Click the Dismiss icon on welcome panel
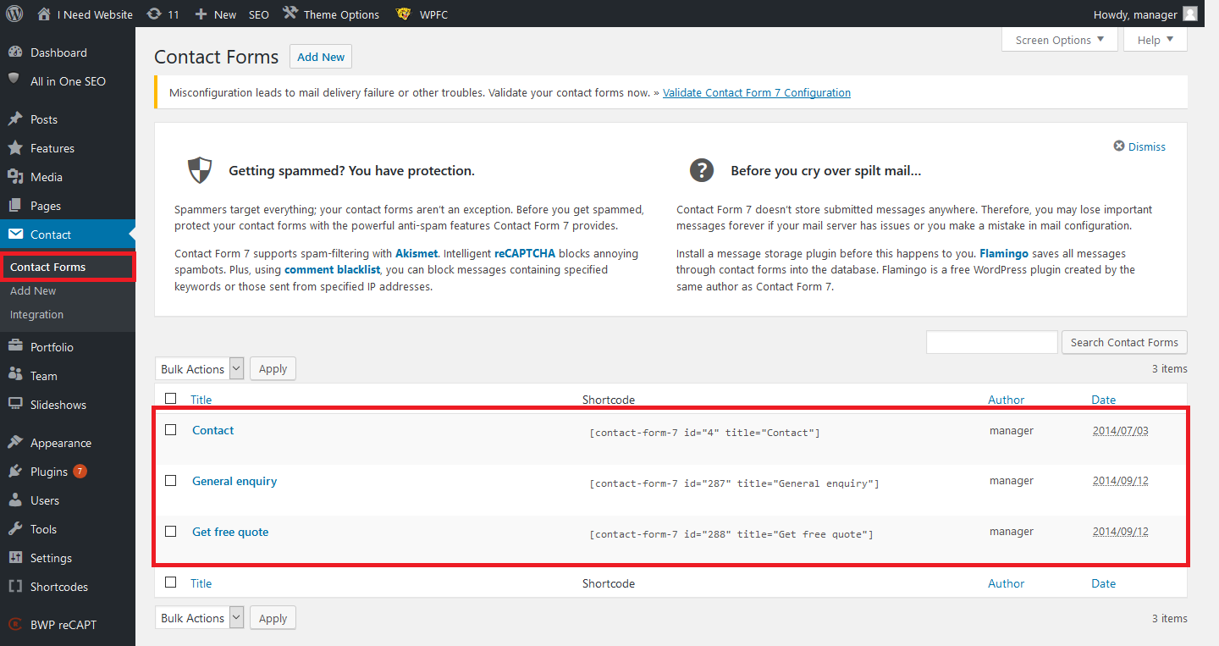 [x=1119, y=146]
